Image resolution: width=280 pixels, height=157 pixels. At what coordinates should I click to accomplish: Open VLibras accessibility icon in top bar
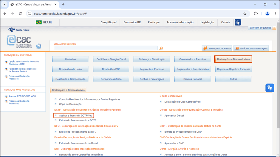click(238, 22)
